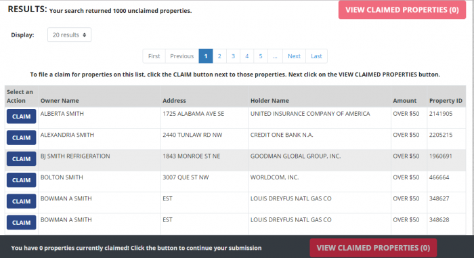Select holder GOODMAN GLOBAL GROUP, INC.
This screenshot has width=474, height=258.
click(x=295, y=156)
